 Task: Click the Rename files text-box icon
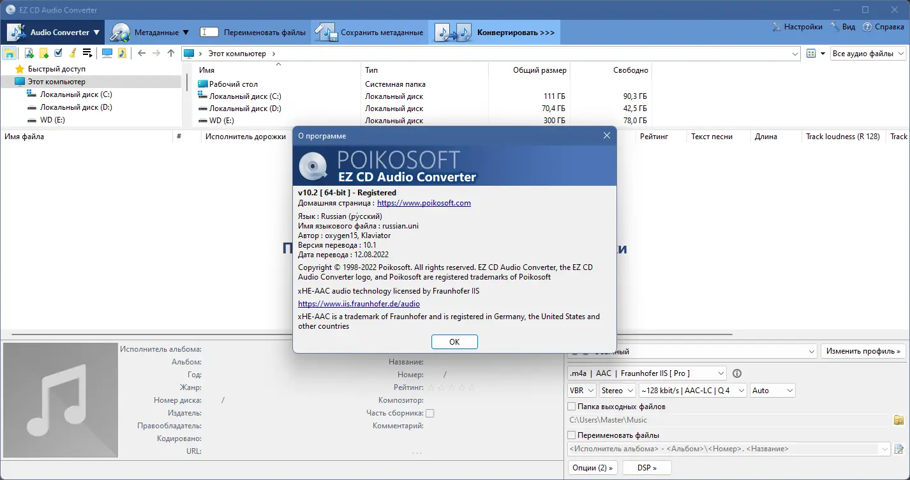pyautogui.click(x=209, y=32)
